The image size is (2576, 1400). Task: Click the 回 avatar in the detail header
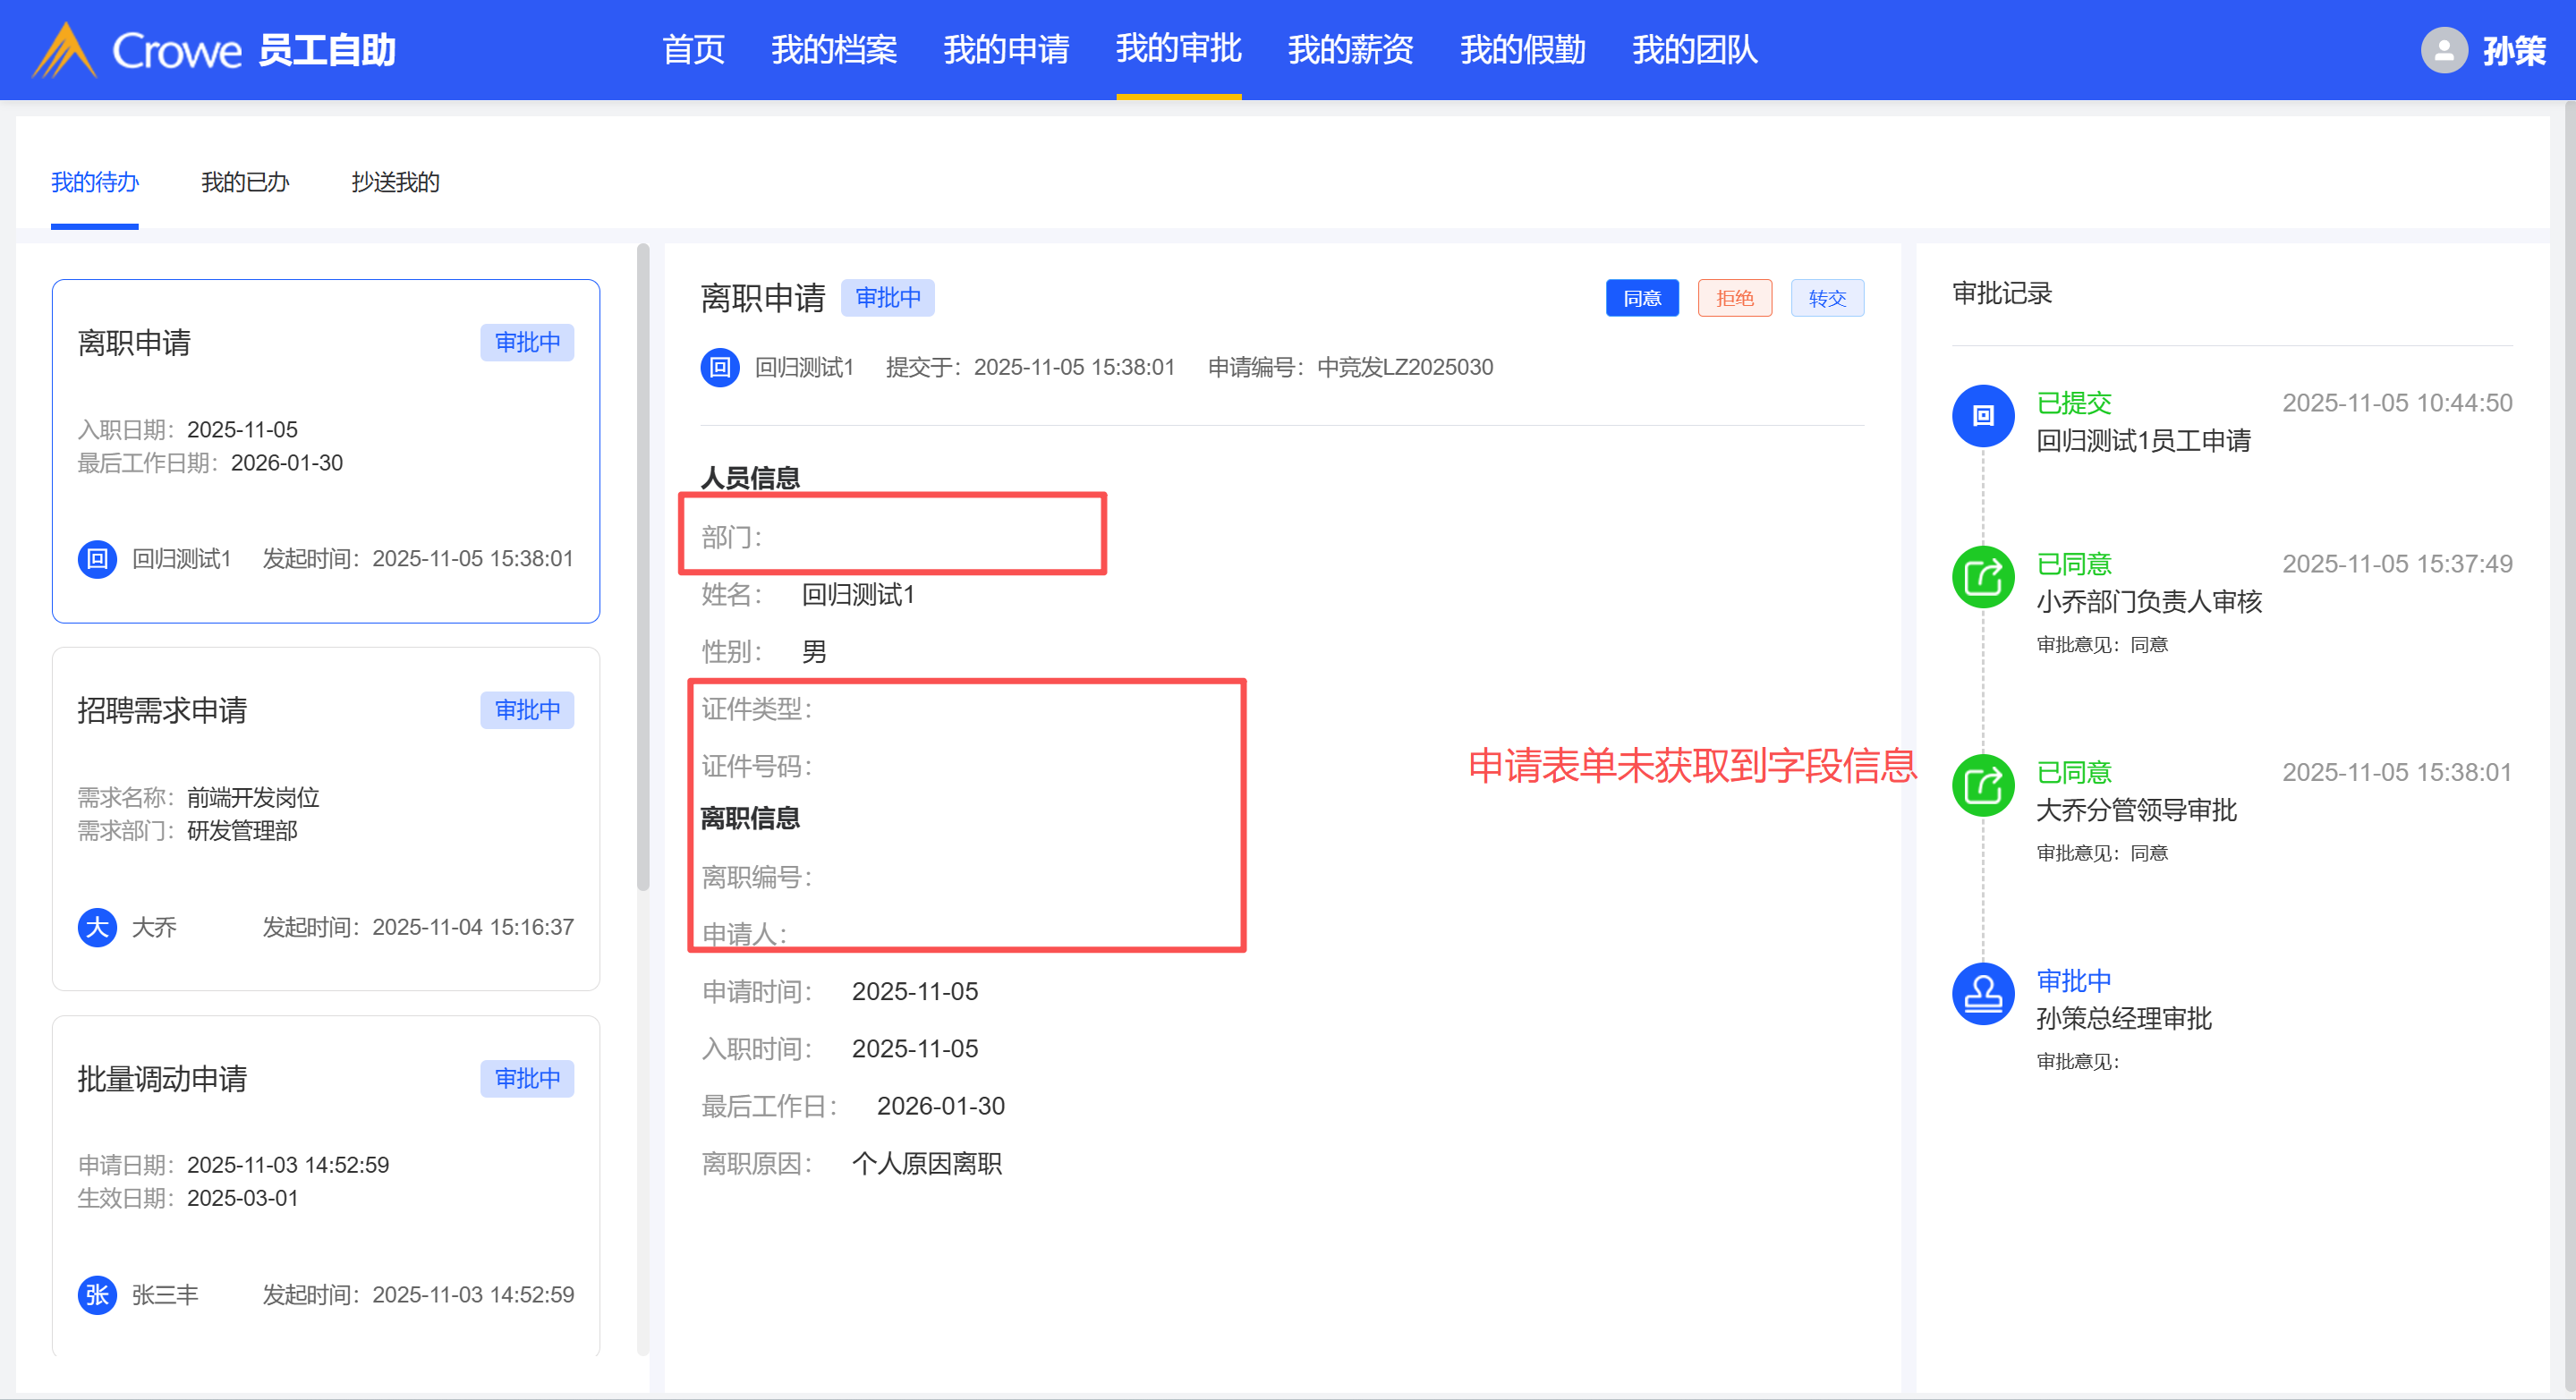(x=720, y=368)
